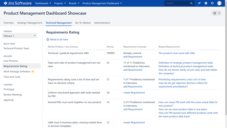This screenshot has width=227, height=128.
Task: Click create Requirement in Uniform structured approach row
Action: [x=134, y=93]
